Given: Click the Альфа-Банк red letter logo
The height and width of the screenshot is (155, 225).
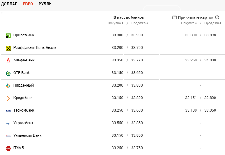Looking at the screenshot, I should click(x=8, y=61).
